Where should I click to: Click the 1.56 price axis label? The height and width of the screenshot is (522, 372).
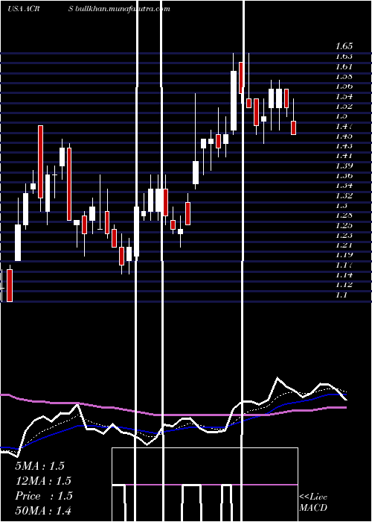344,87
